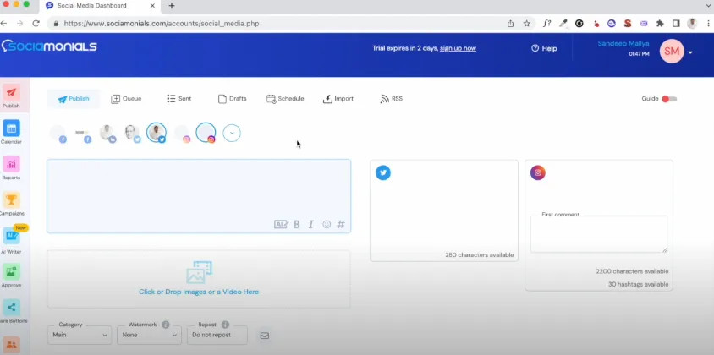
Task: Expand the Category dropdown
Action: pyautogui.click(x=80, y=335)
